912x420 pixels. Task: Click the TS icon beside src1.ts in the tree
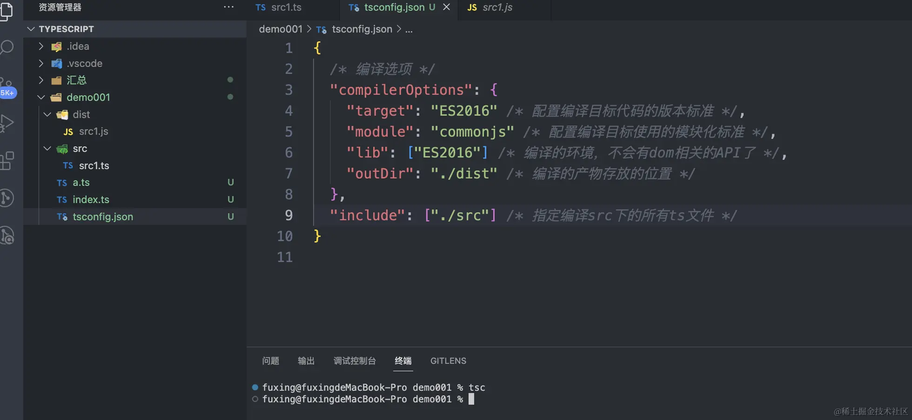pyautogui.click(x=68, y=166)
